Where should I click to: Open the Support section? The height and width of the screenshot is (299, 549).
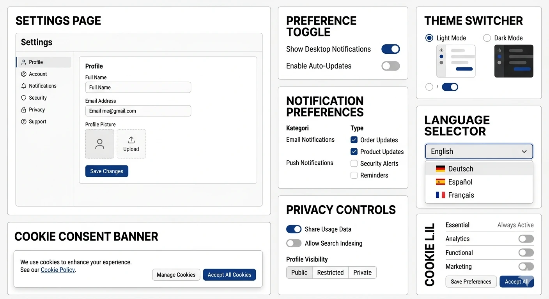pyautogui.click(x=44, y=121)
